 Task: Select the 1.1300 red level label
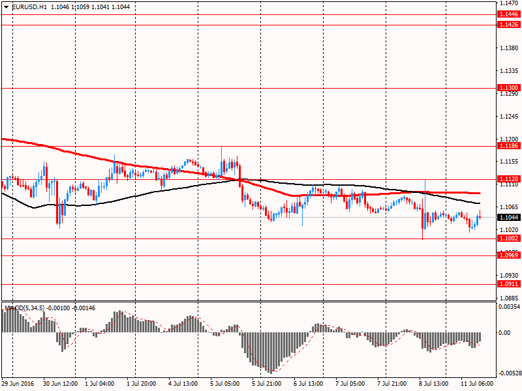[509, 88]
